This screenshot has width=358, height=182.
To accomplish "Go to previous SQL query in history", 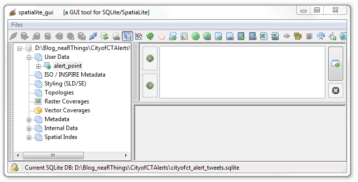I will [x=150, y=58].
